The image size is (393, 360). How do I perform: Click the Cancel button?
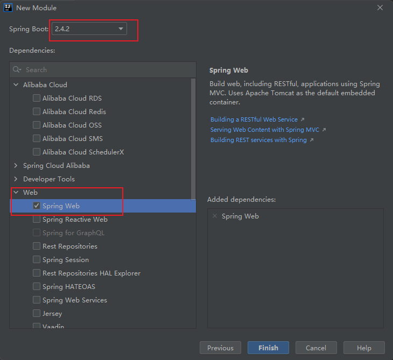click(316, 348)
